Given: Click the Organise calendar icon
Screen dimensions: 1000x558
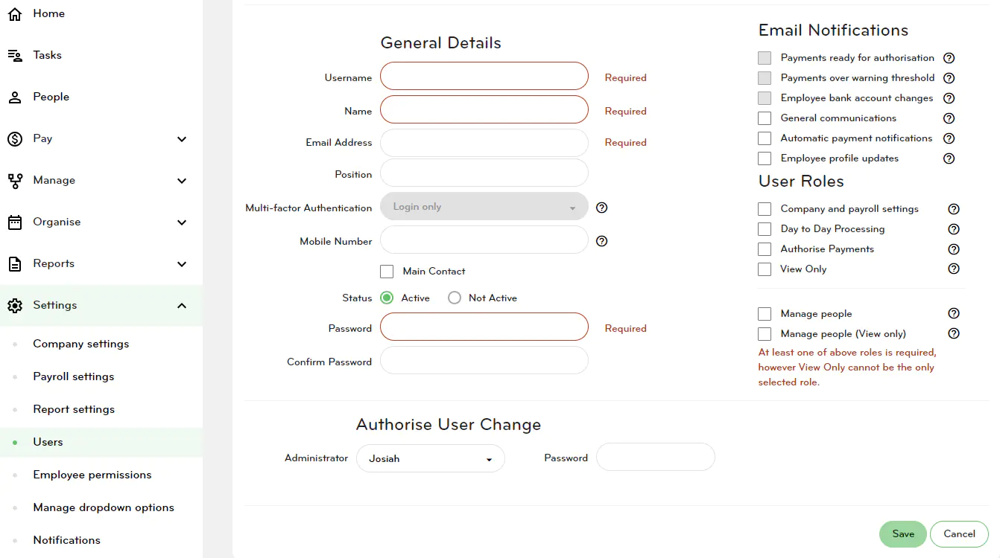Looking at the screenshot, I should [15, 222].
